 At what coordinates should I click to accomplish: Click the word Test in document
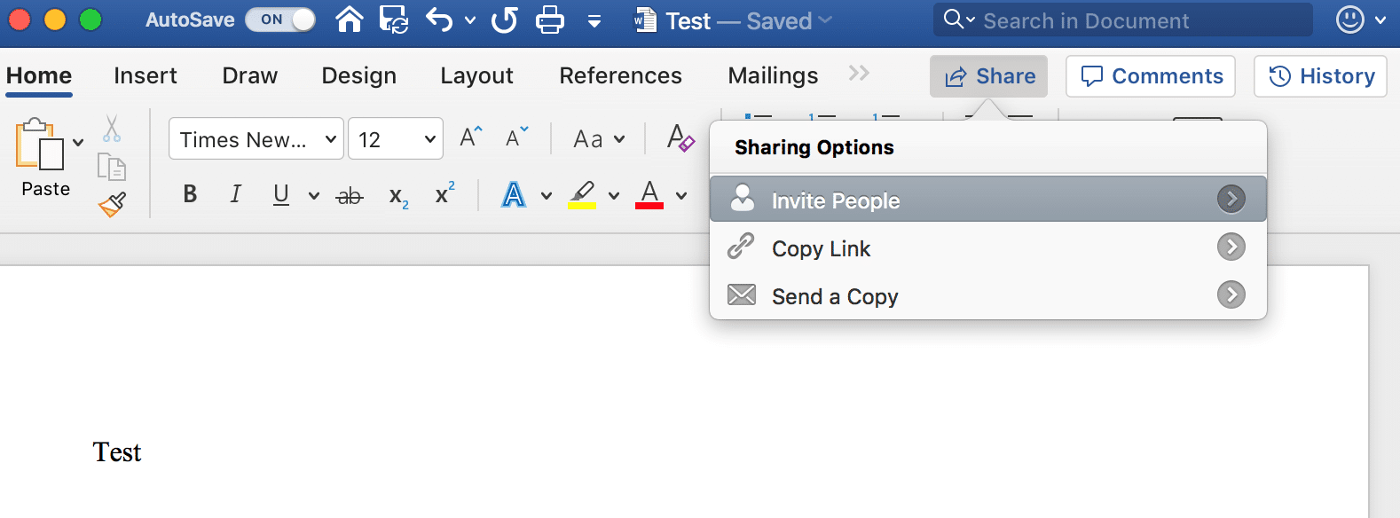click(117, 452)
